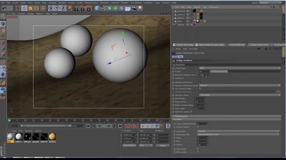Click the green Subdivision generator icon
286x160 pixels.
coord(109,8)
